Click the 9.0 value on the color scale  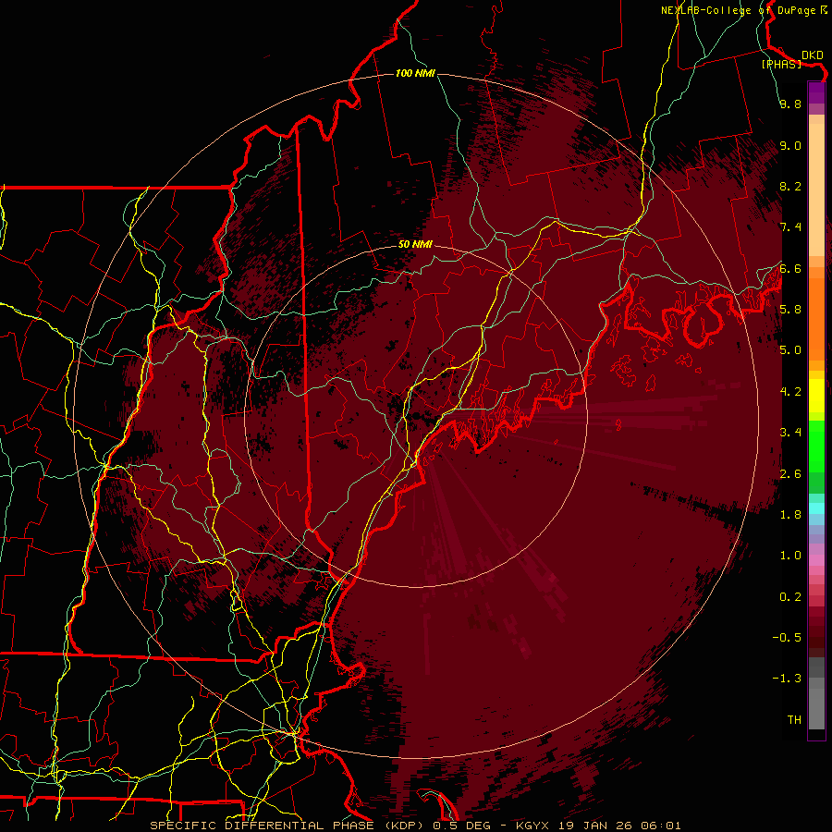(790, 145)
